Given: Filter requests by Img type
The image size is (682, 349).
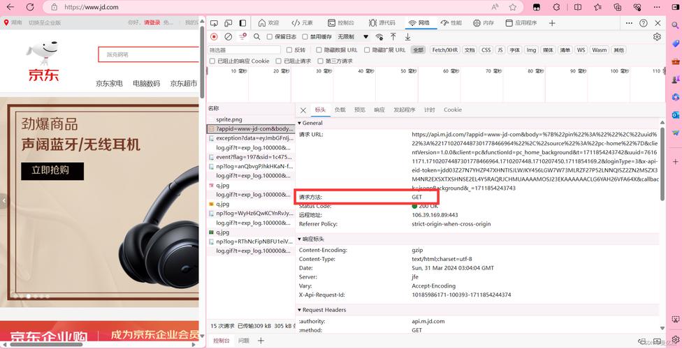Looking at the screenshot, I should click(531, 50).
